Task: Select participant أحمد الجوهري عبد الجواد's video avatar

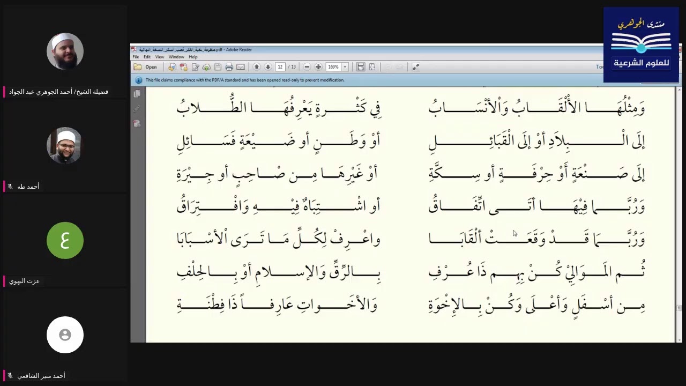Action: [x=65, y=51]
